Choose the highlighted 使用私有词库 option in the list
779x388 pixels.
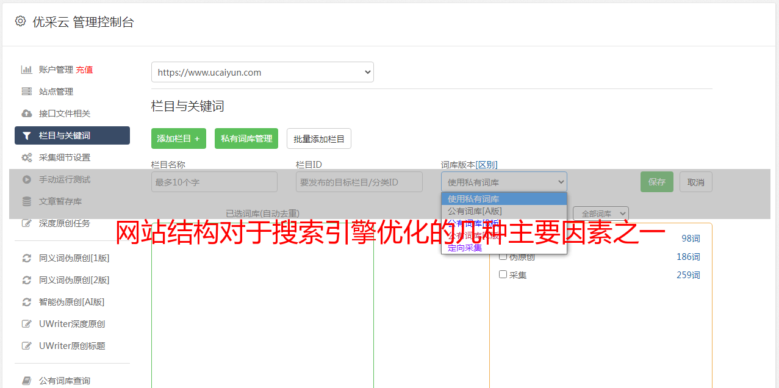[x=504, y=199]
